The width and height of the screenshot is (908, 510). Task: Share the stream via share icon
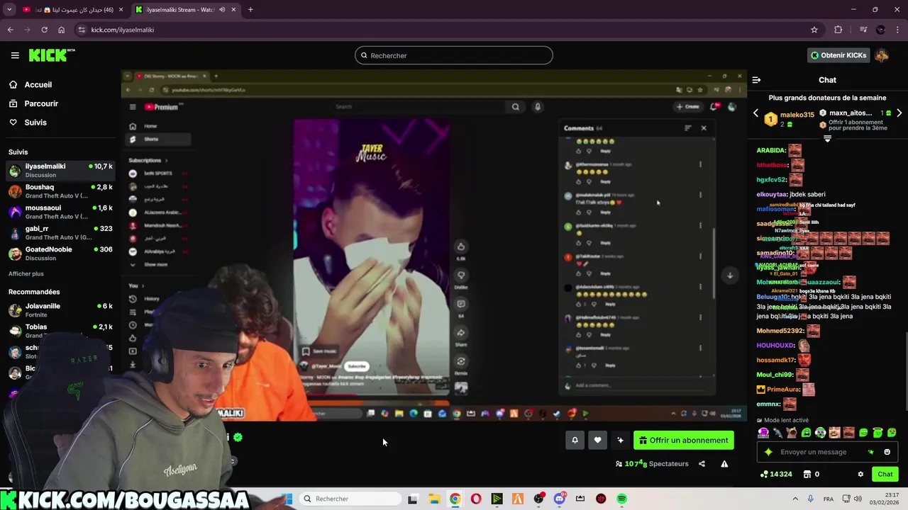(x=702, y=464)
